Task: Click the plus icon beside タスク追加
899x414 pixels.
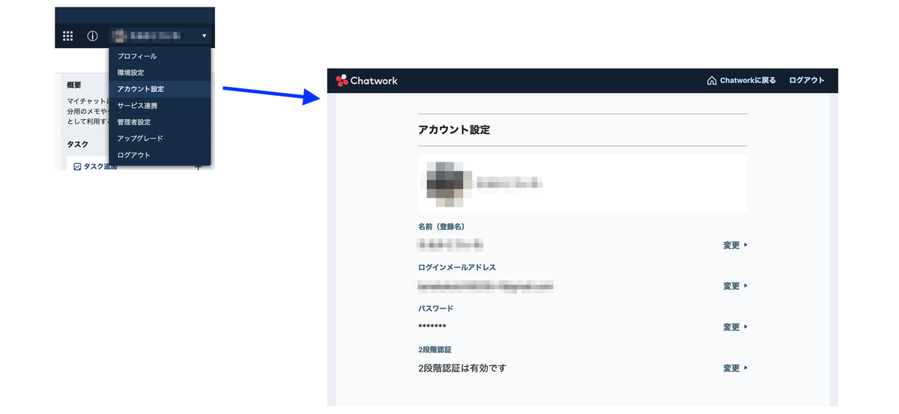Action: [x=199, y=166]
